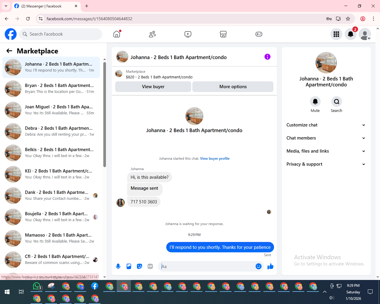
Task: Attach a photo using the image icon
Action: (x=129, y=266)
